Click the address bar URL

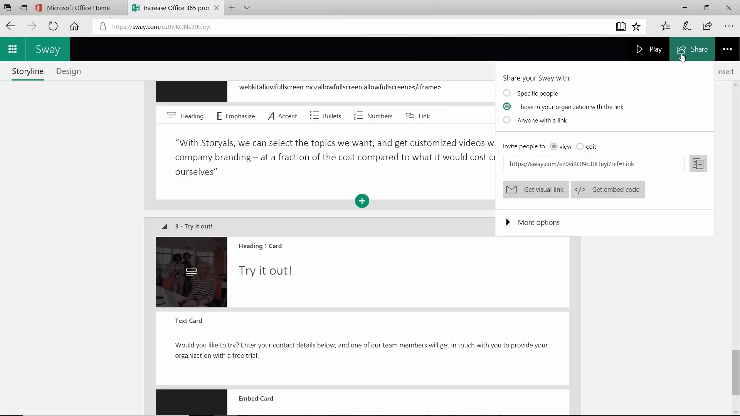tap(161, 27)
